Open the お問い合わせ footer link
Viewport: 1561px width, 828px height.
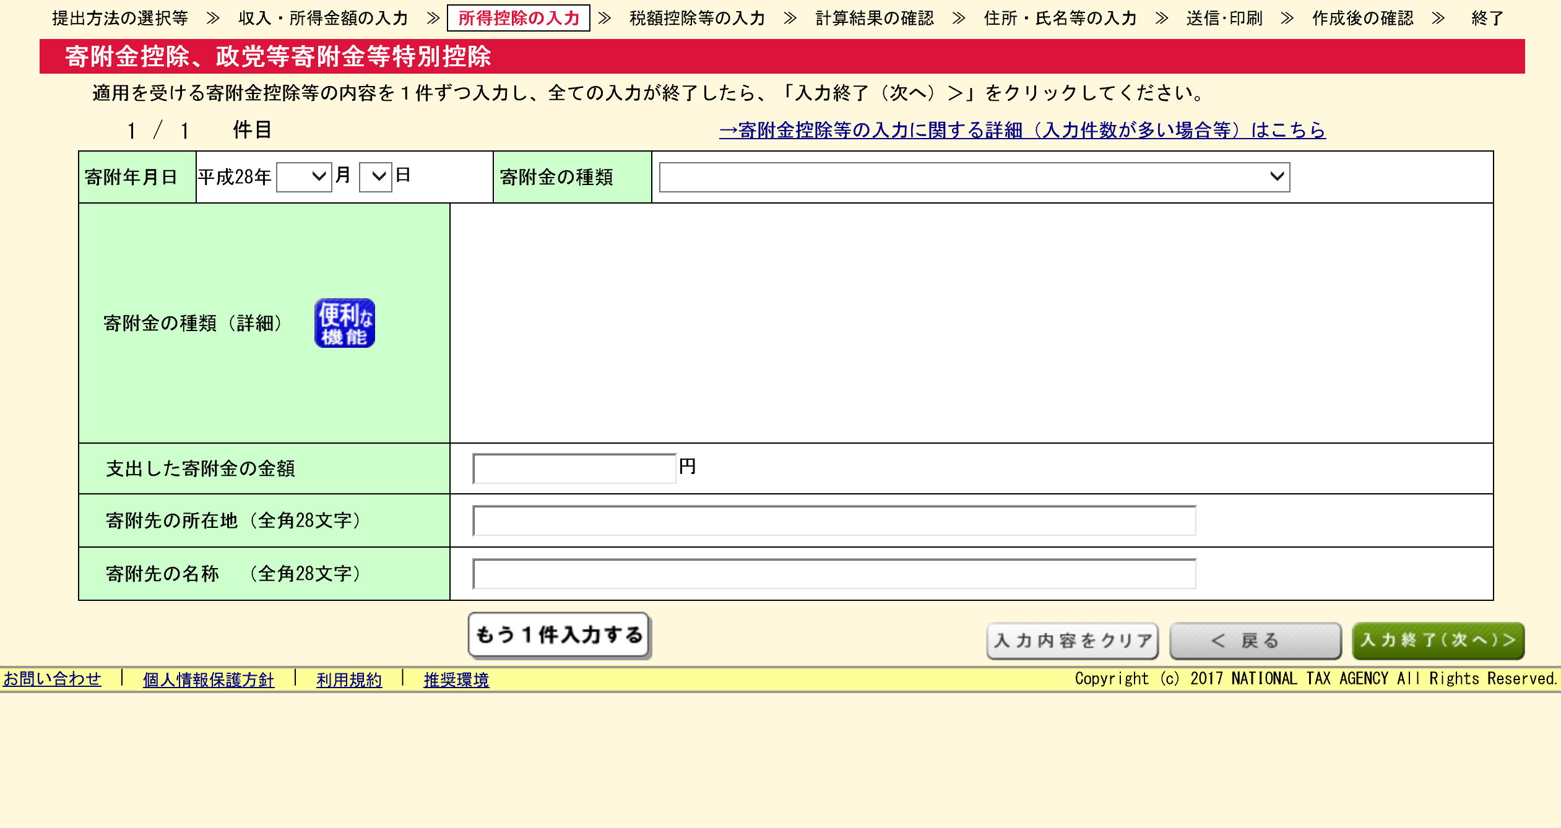(x=52, y=679)
